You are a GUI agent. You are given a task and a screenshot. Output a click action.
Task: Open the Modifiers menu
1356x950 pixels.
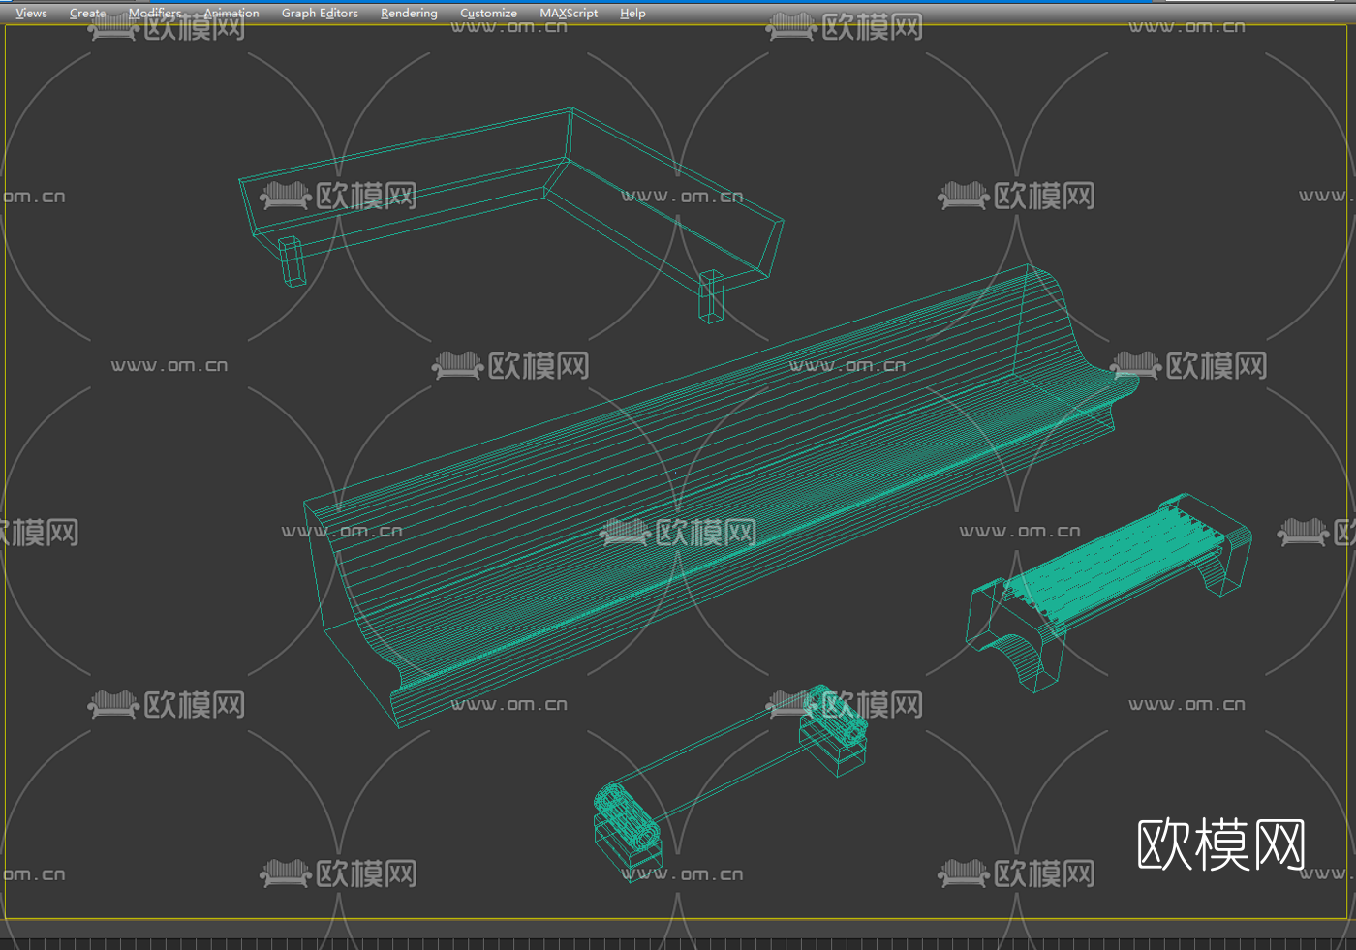pyautogui.click(x=155, y=13)
